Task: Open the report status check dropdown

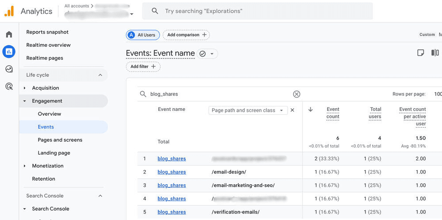Action: [207, 54]
